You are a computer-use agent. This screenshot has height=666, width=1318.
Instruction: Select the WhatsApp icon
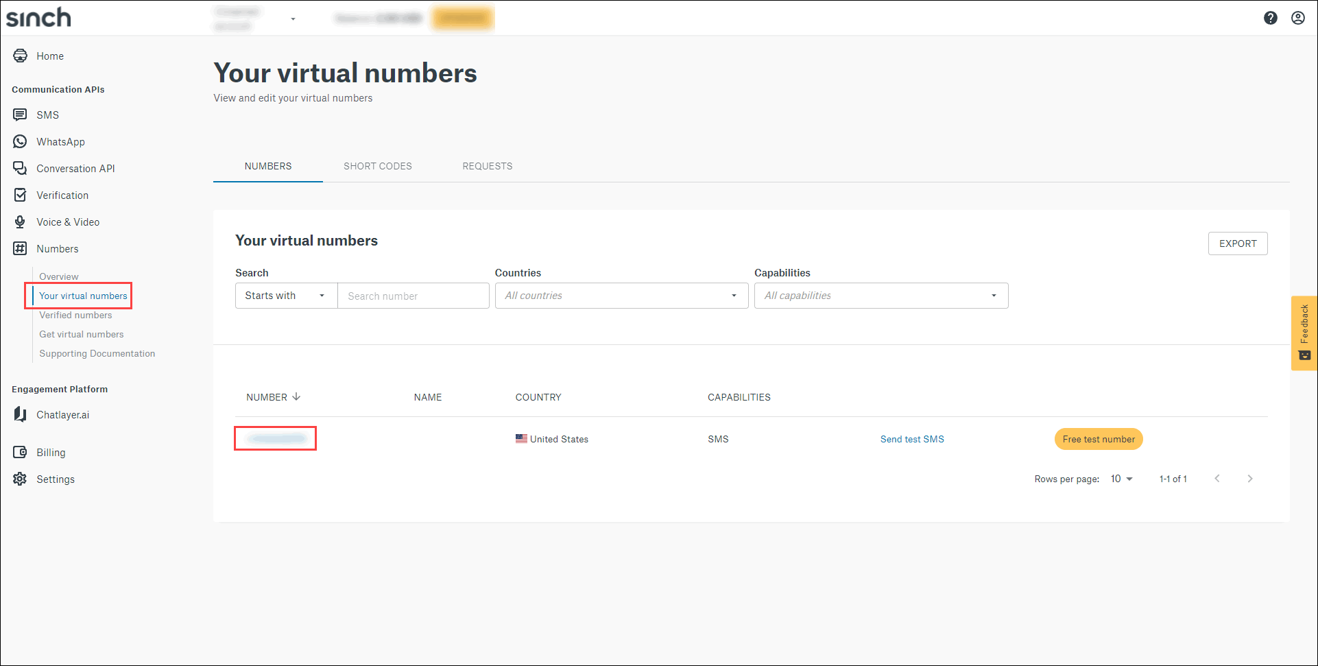tap(20, 141)
